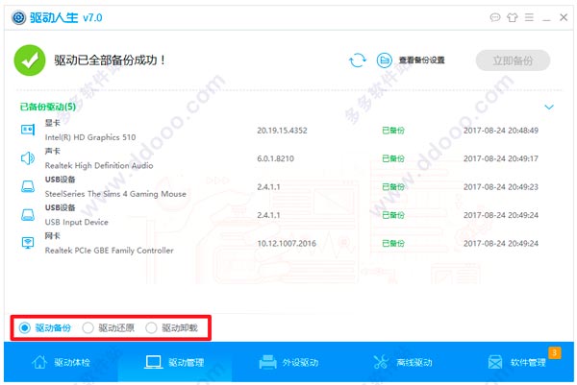The height and width of the screenshot is (385, 577).
Task: Click the orange 3 notification badge
Action: [x=555, y=352]
